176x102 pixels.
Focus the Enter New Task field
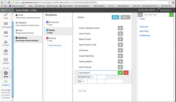click(156, 15)
